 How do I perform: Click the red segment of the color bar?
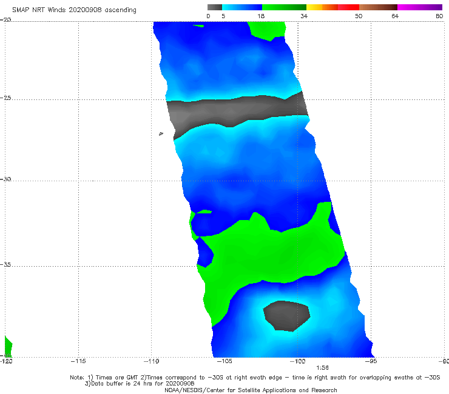(x=348, y=7)
